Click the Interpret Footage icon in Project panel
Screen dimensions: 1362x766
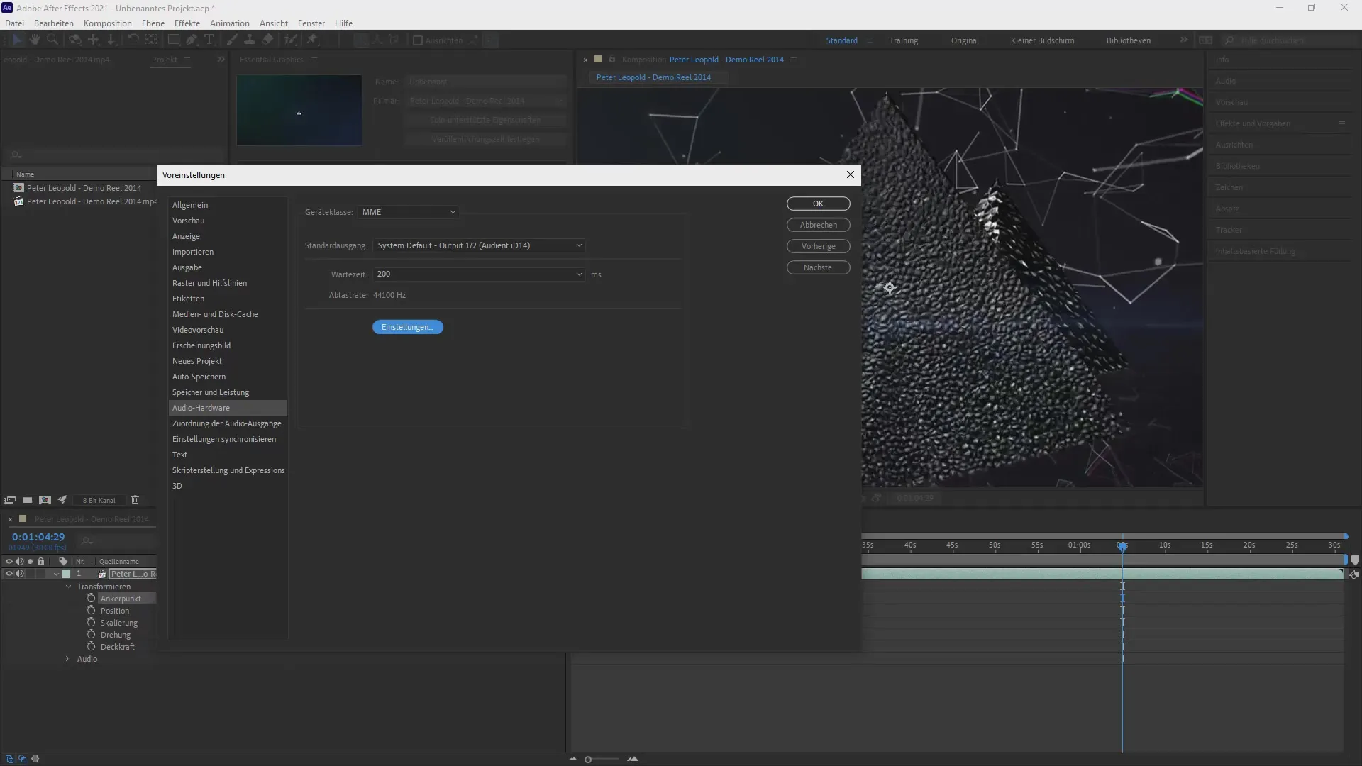10,500
